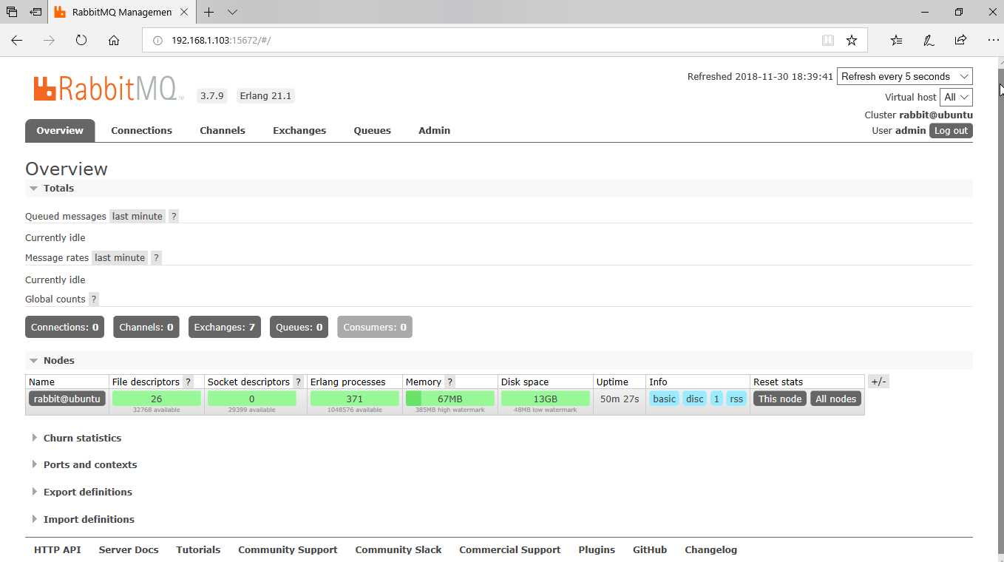Open the Server Docs footer link
This screenshot has height=562, width=1004.
tap(129, 550)
